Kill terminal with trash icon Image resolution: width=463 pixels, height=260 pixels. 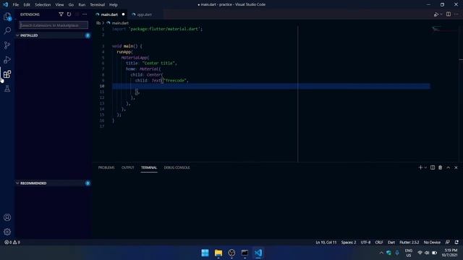(441, 168)
